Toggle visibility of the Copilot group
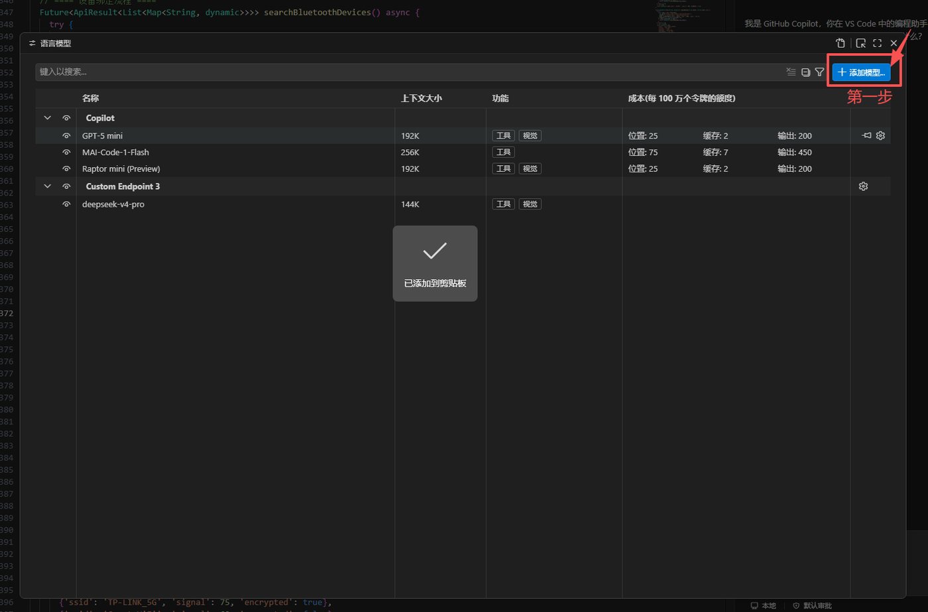This screenshot has height=612, width=928. [66, 118]
